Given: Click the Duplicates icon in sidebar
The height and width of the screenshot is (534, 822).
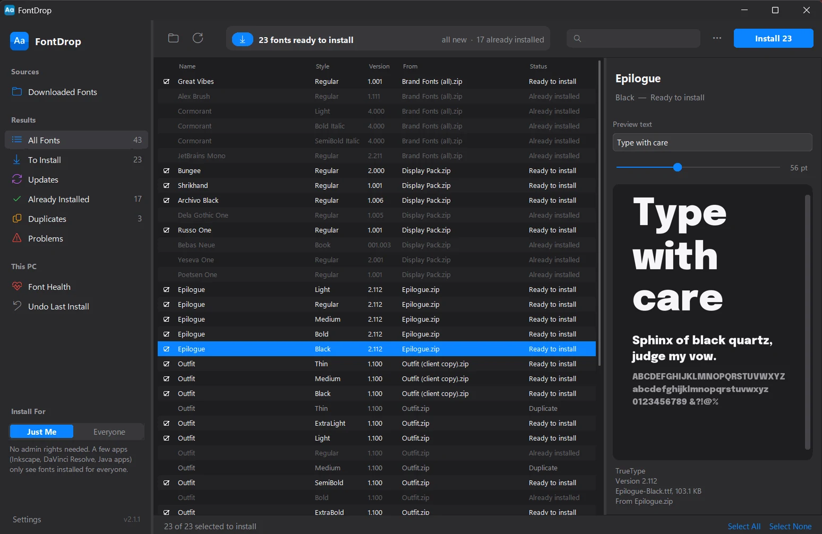Looking at the screenshot, I should coord(17,219).
